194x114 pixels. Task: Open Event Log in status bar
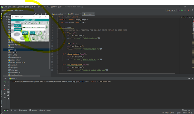(x=186, y=110)
